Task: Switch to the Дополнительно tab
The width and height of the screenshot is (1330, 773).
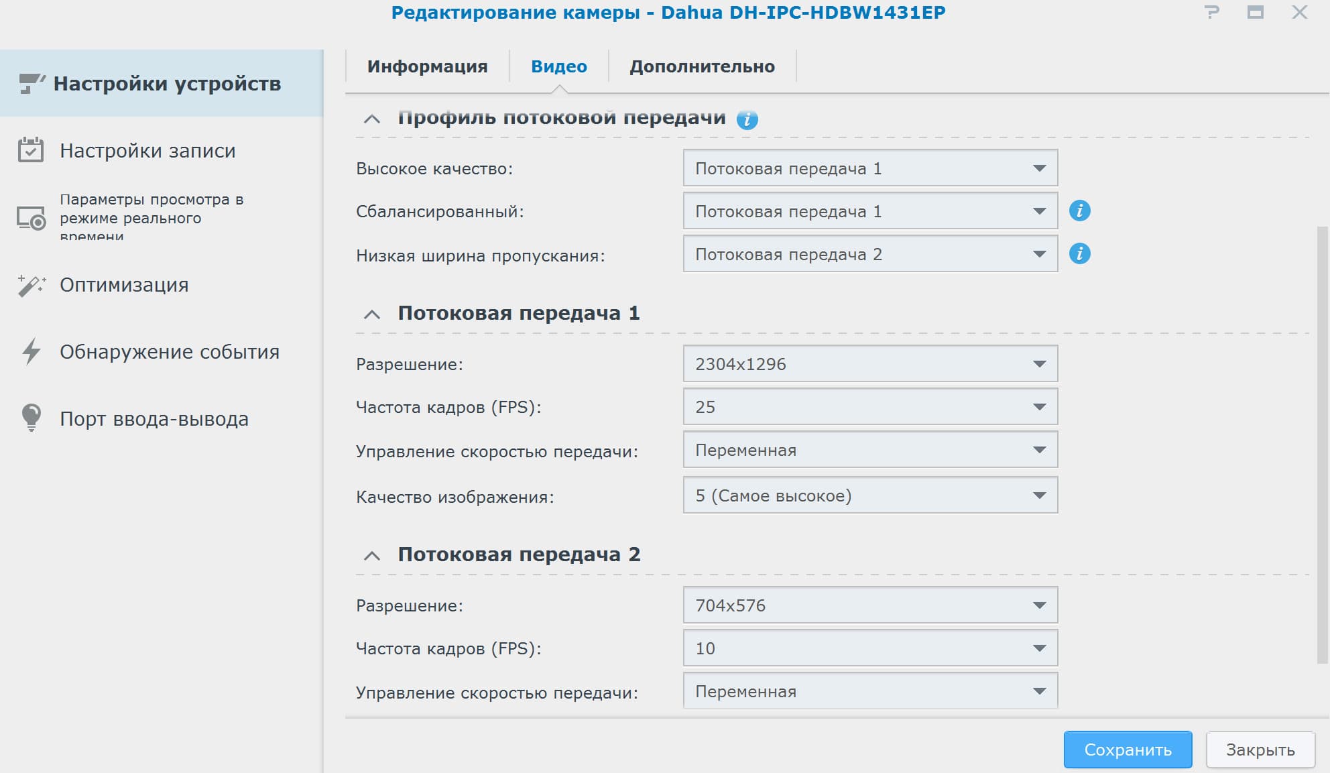Action: (702, 66)
